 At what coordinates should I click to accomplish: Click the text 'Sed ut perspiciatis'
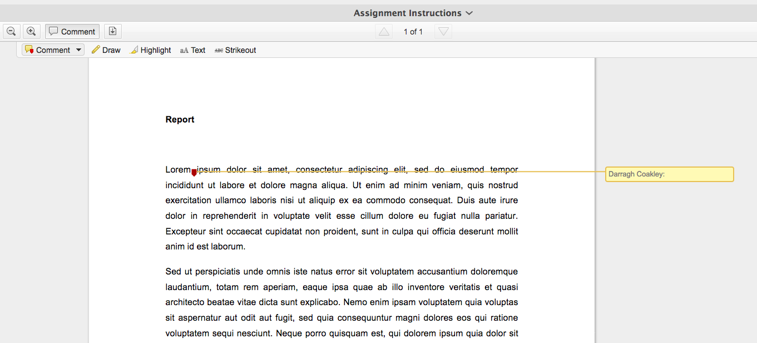pyautogui.click(x=203, y=272)
